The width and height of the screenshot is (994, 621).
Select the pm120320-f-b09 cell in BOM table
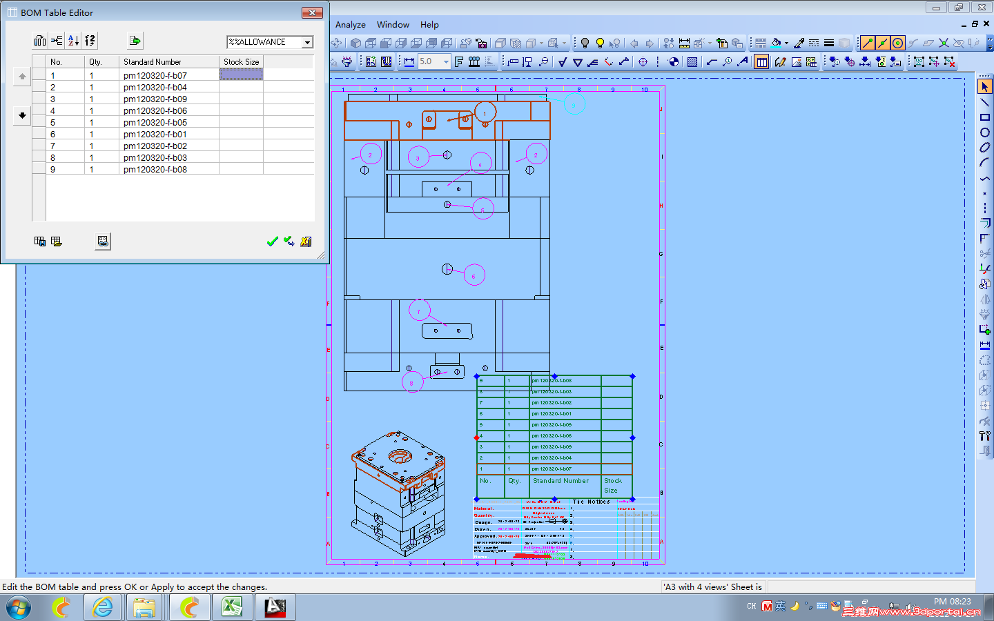pyautogui.click(x=168, y=99)
